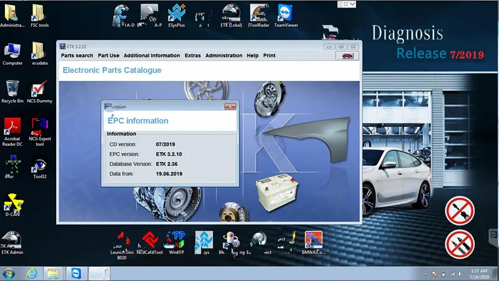Click the volume icon in system tray
Viewport: 499px width, 281px height.
[460, 274]
